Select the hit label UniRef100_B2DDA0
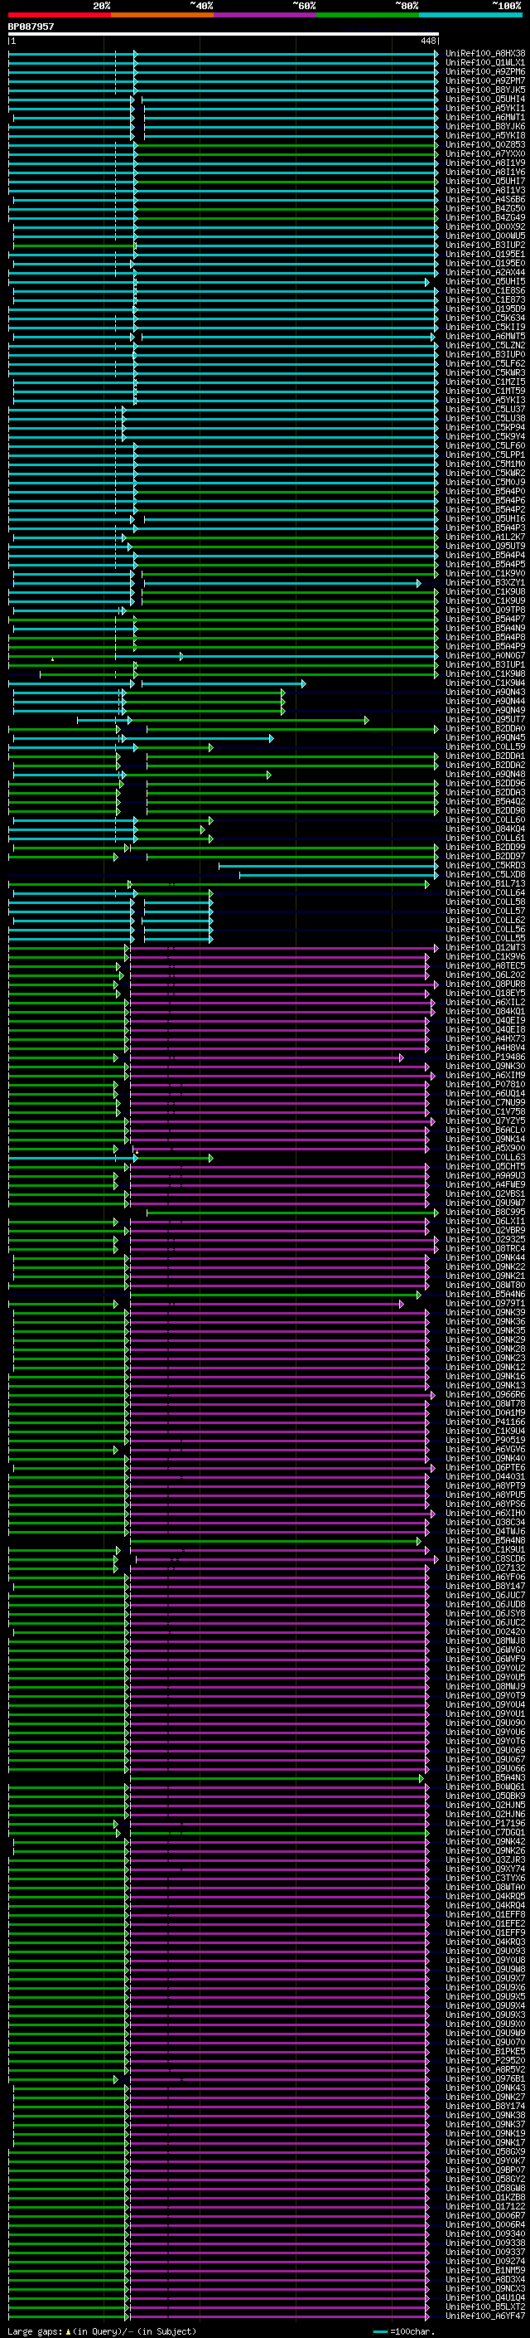This screenshot has height=2338, width=530. coord(485,729)
